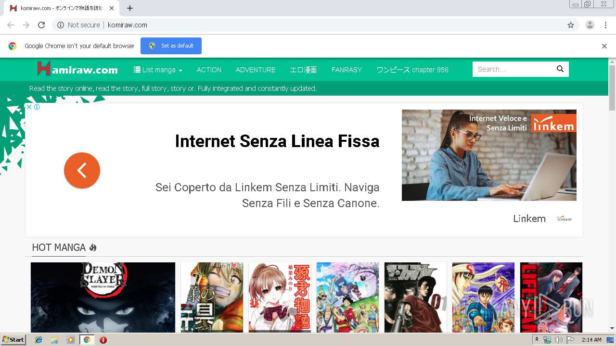
Task: Open the ad info icon
Action: tap(37, 107)
